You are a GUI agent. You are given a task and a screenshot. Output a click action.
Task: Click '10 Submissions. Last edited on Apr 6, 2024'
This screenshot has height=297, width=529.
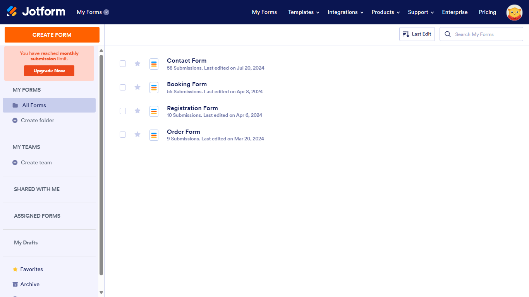[215, 115]
